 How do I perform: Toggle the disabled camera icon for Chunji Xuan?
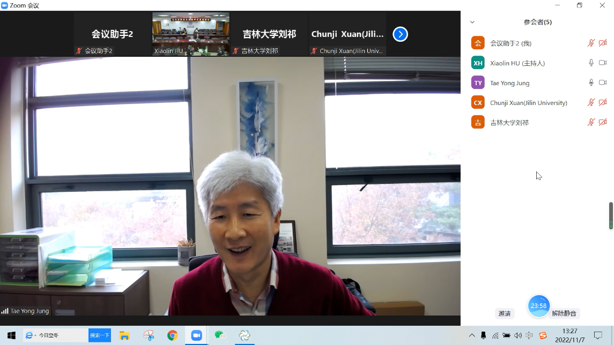tap(603, 102)
